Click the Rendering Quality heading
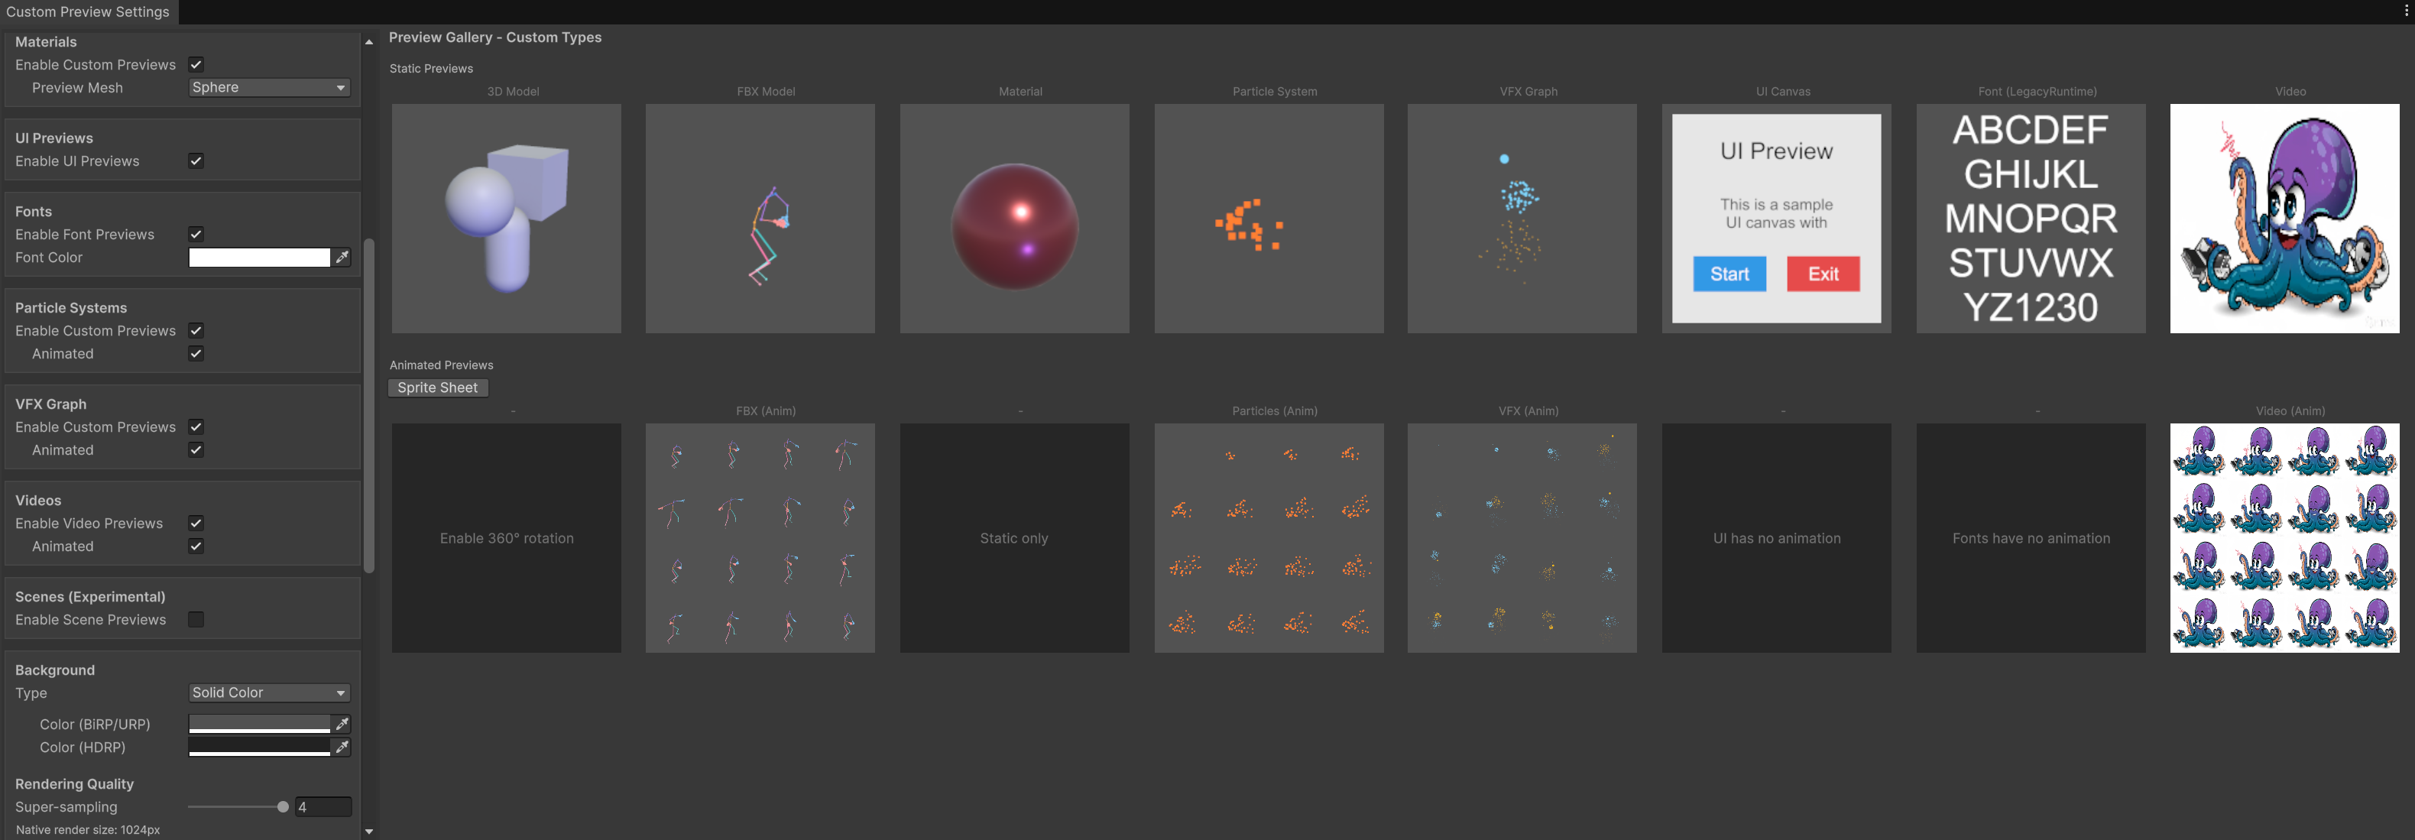 click(74, 783)
